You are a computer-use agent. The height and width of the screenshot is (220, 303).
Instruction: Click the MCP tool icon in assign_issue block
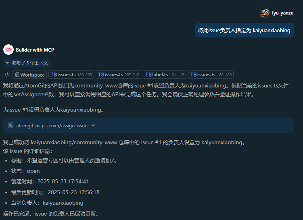coord(10,125)
